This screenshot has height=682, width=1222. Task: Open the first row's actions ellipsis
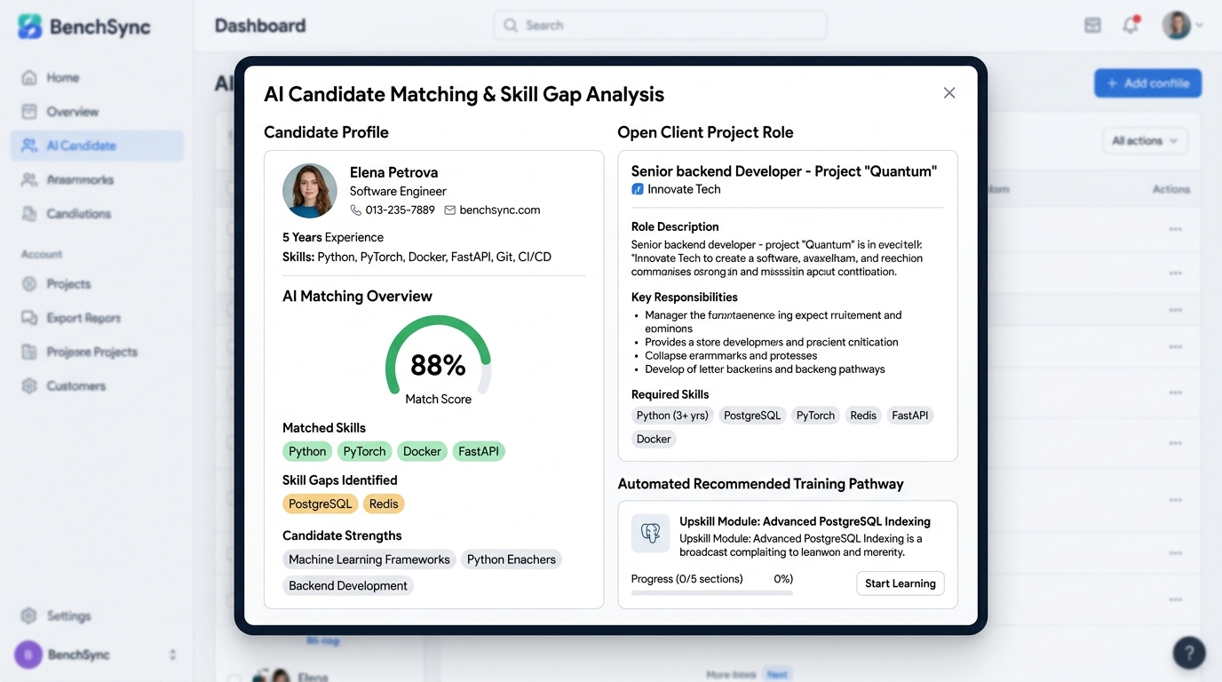[x=1175, y=229]
